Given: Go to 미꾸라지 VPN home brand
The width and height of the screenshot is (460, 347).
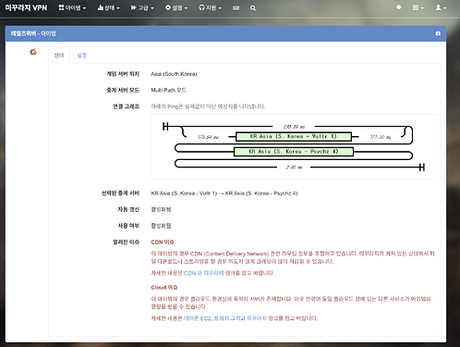Looking at the screenshot, I should tap(26, 7).
